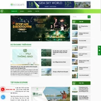
Task: Open the Tập Đoàn Ecopark section heading
Action: (x=19, y=82)
